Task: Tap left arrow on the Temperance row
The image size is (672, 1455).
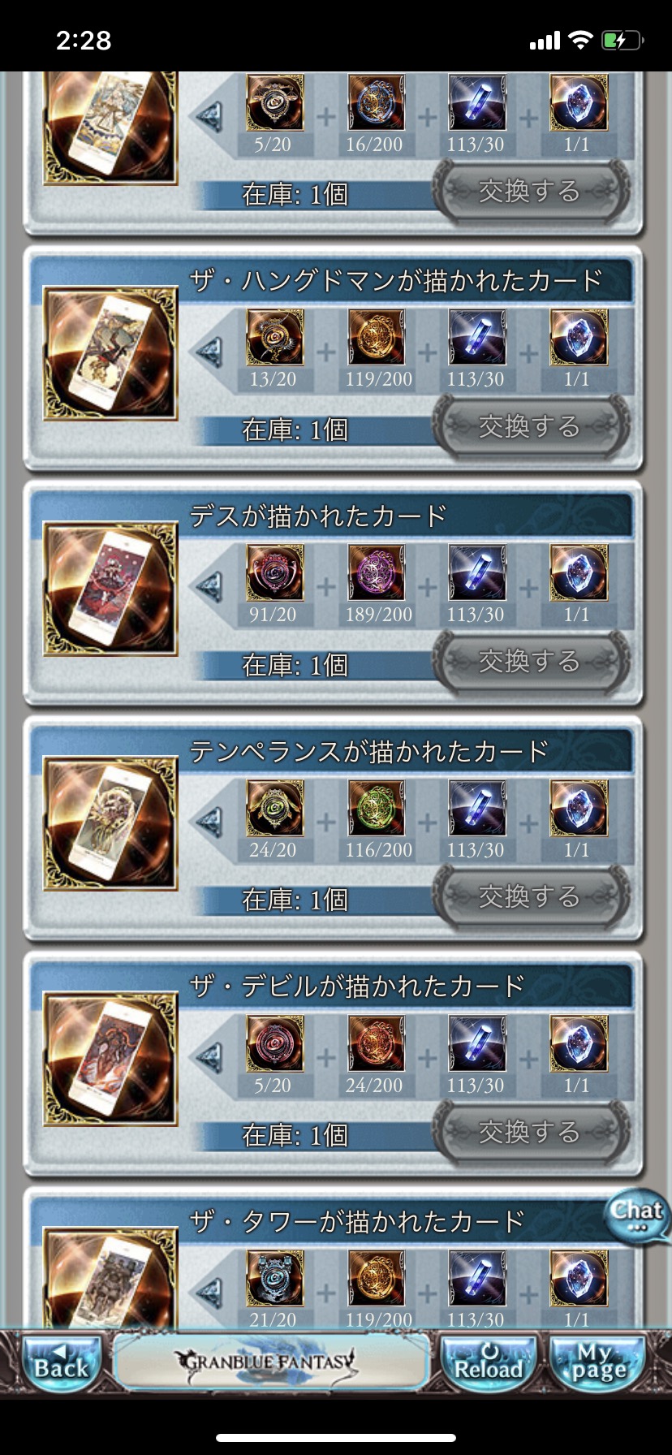Action: coord(210,822)
